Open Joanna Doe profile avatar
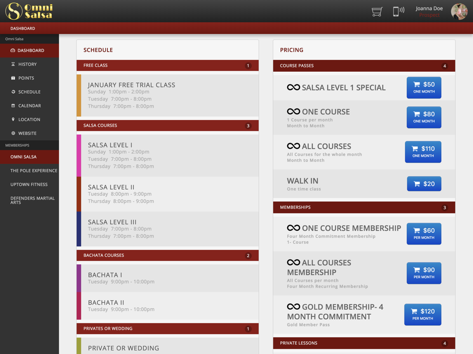473x354 pixels. coord(459,11)
